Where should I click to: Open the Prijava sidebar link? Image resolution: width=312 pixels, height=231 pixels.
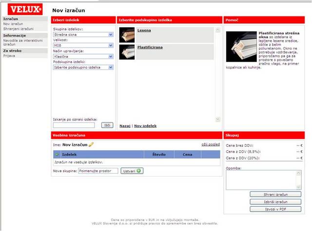coord(9,56)
